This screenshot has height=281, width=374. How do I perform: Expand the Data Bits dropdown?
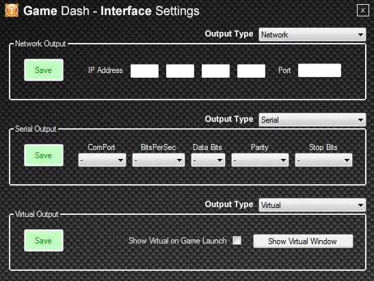click(x=209, y=160)
